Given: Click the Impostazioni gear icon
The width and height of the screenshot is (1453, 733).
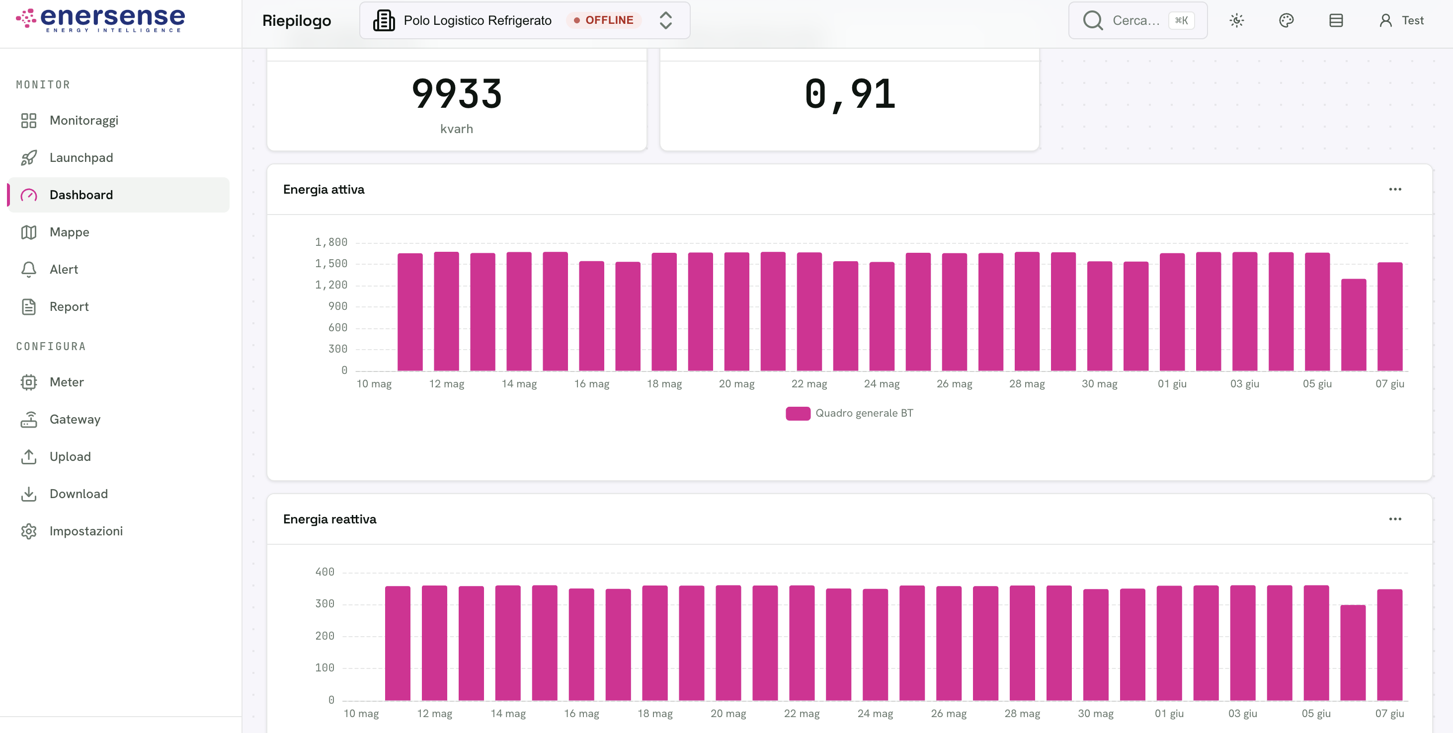Looking at the screenshot, I should pos(29,531).
